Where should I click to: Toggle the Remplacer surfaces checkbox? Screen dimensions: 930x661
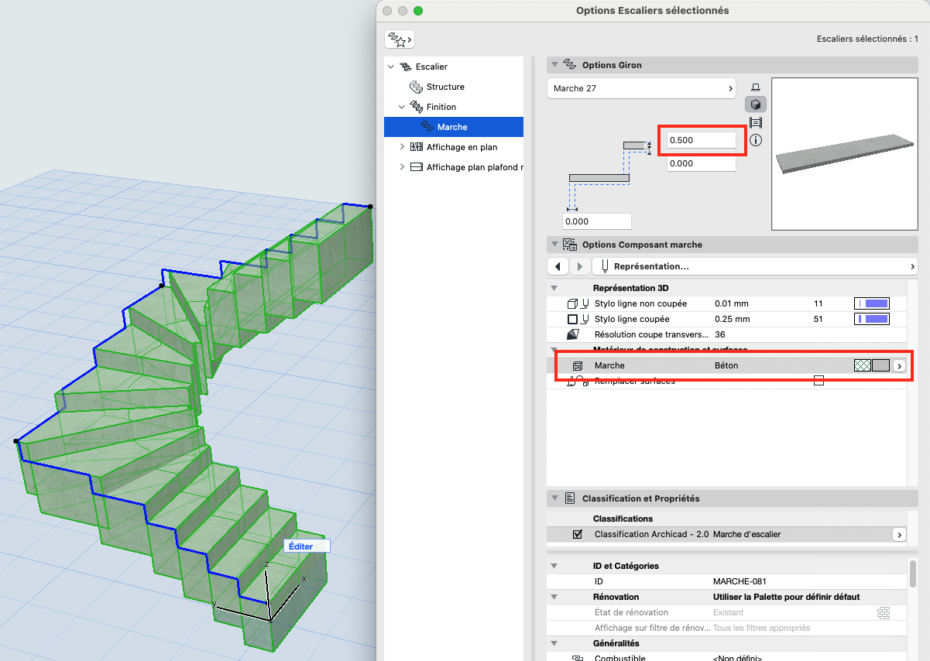818,380
